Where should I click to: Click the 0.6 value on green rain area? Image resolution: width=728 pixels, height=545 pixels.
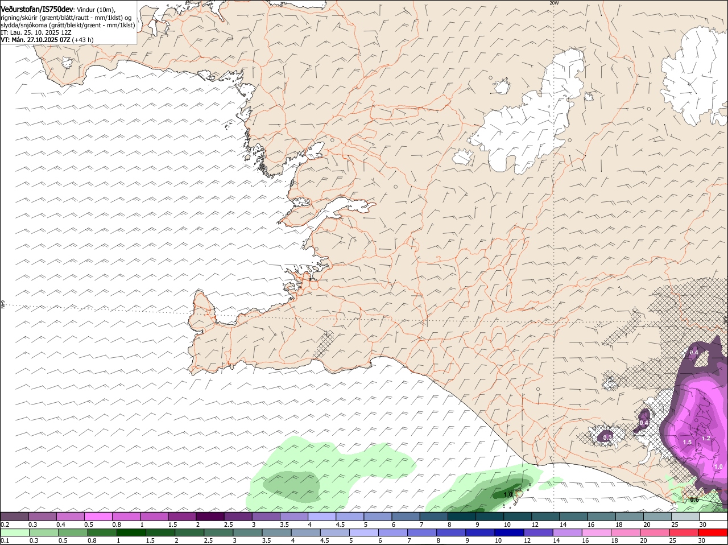(x=694, y=500)
